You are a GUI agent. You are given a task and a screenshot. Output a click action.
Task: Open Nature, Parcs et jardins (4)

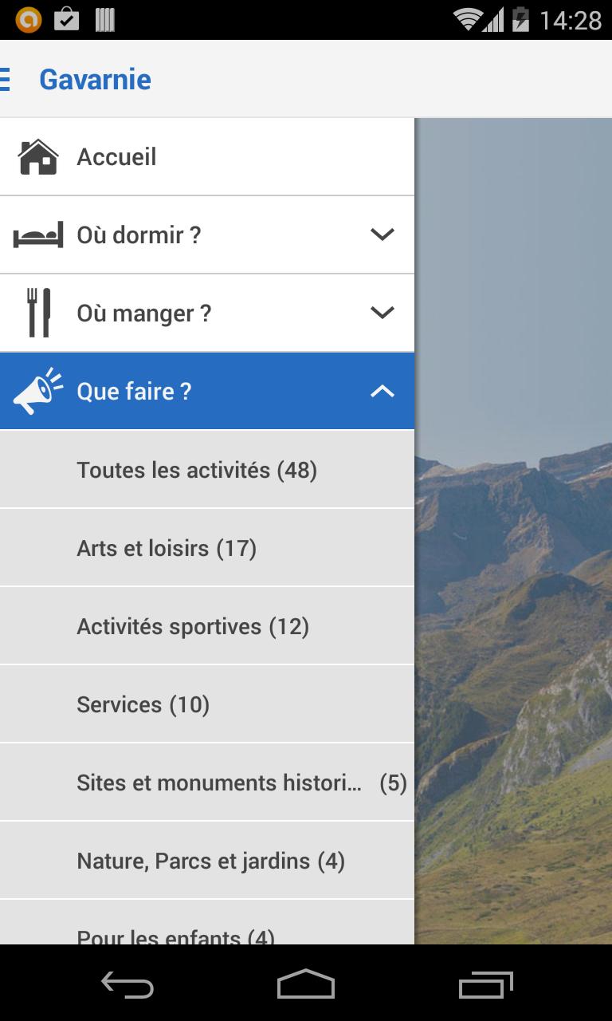click(210, 861)
